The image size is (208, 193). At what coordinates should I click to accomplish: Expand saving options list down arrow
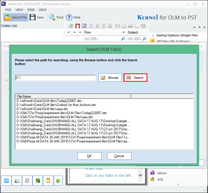tap(178, 184)
